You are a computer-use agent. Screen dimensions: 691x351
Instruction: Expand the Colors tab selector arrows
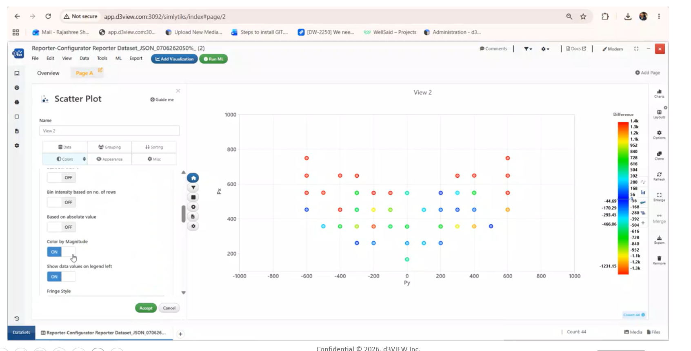pyautogui.click(x=84, y=159)
